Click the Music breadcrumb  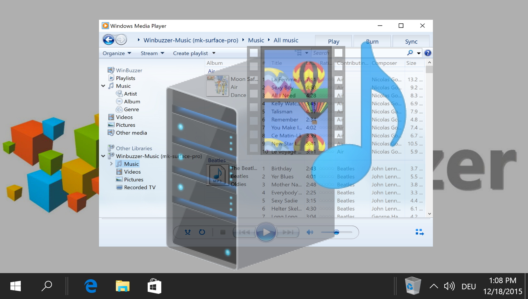pyautogui.click(x=256, y=40)
